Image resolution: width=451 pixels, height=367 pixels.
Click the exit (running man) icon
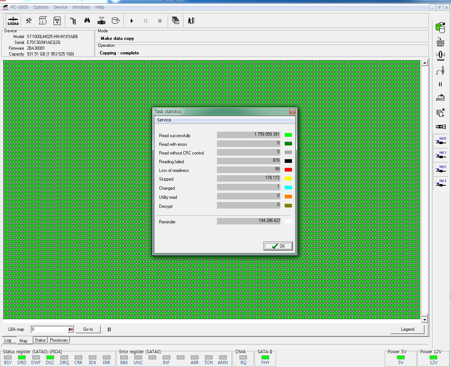point(191,21)
